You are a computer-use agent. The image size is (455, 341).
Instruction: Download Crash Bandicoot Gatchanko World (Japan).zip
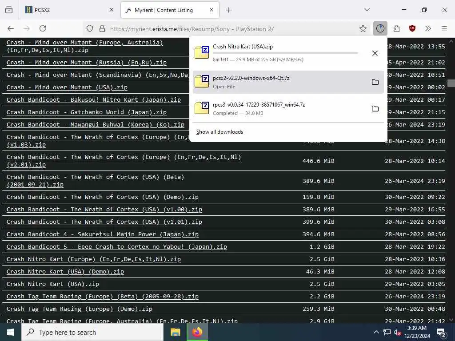tap(87, 112)
